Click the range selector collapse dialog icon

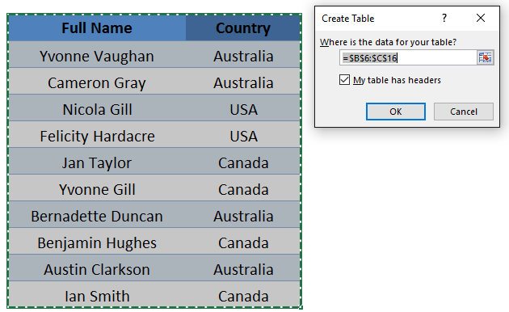coord(485,57)
